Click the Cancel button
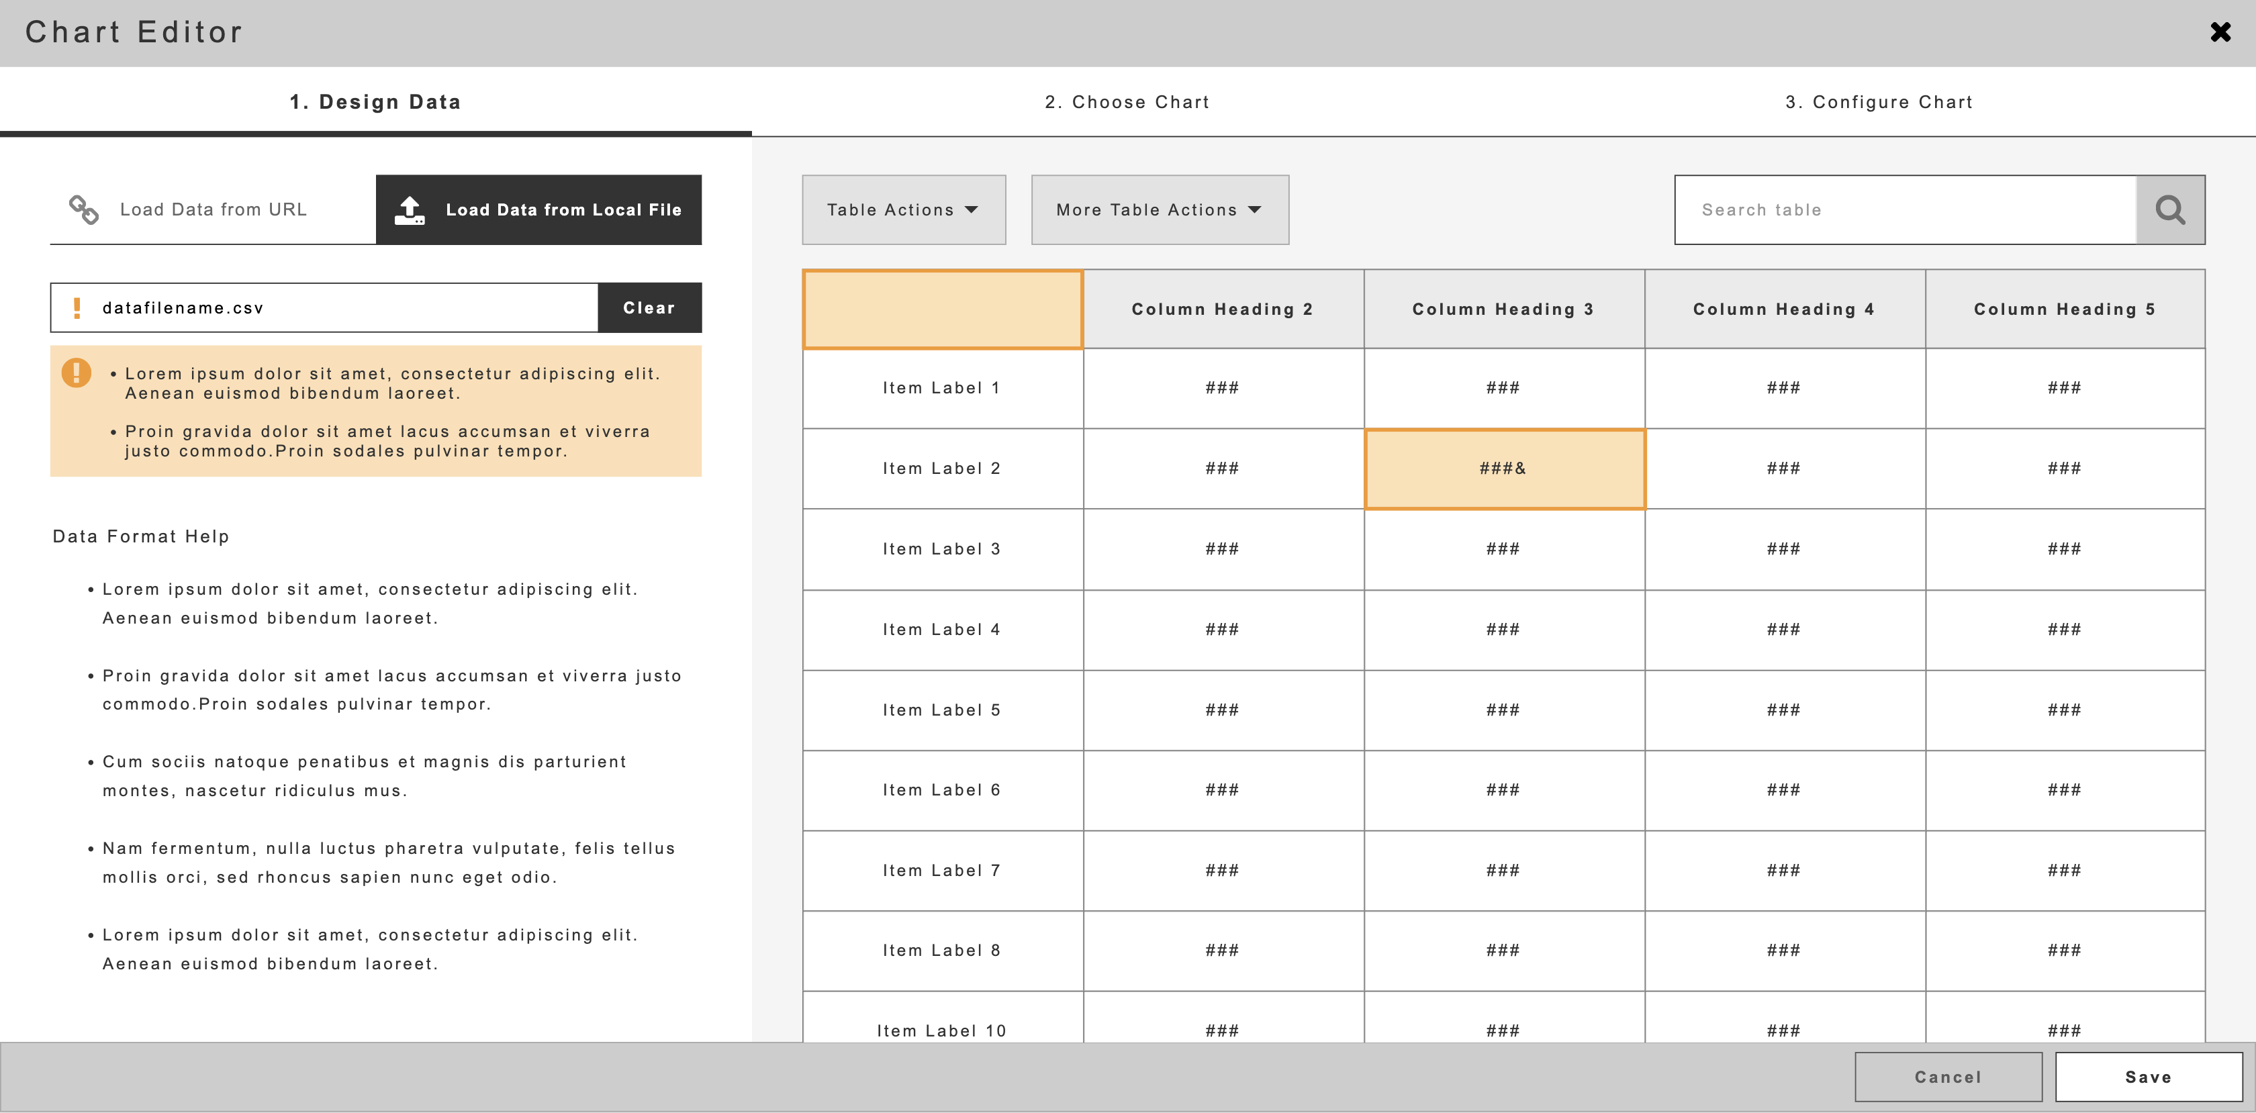 [x=1948, y=1077]
